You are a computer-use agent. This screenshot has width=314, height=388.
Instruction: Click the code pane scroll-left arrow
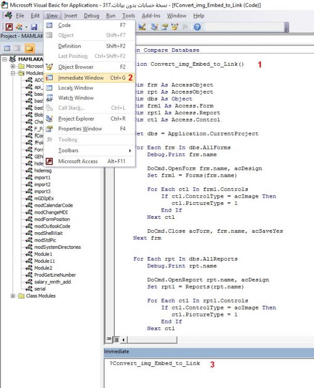point(123,340)
